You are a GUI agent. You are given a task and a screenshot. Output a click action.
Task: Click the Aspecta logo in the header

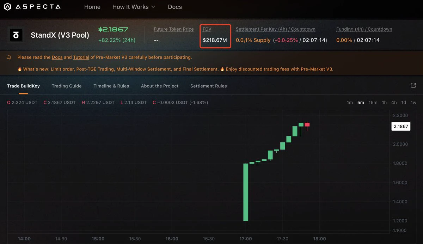pyautogui.click(x=32, y=7)
